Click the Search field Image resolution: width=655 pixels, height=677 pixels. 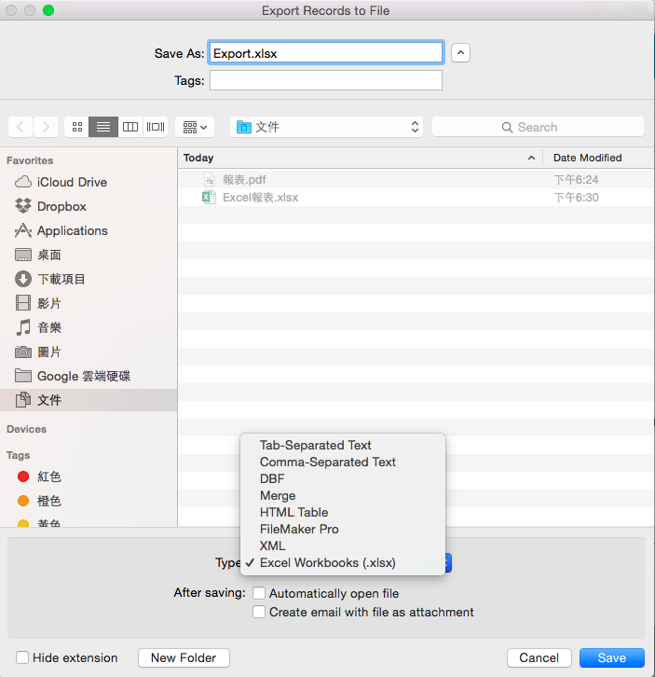(538, 127)
